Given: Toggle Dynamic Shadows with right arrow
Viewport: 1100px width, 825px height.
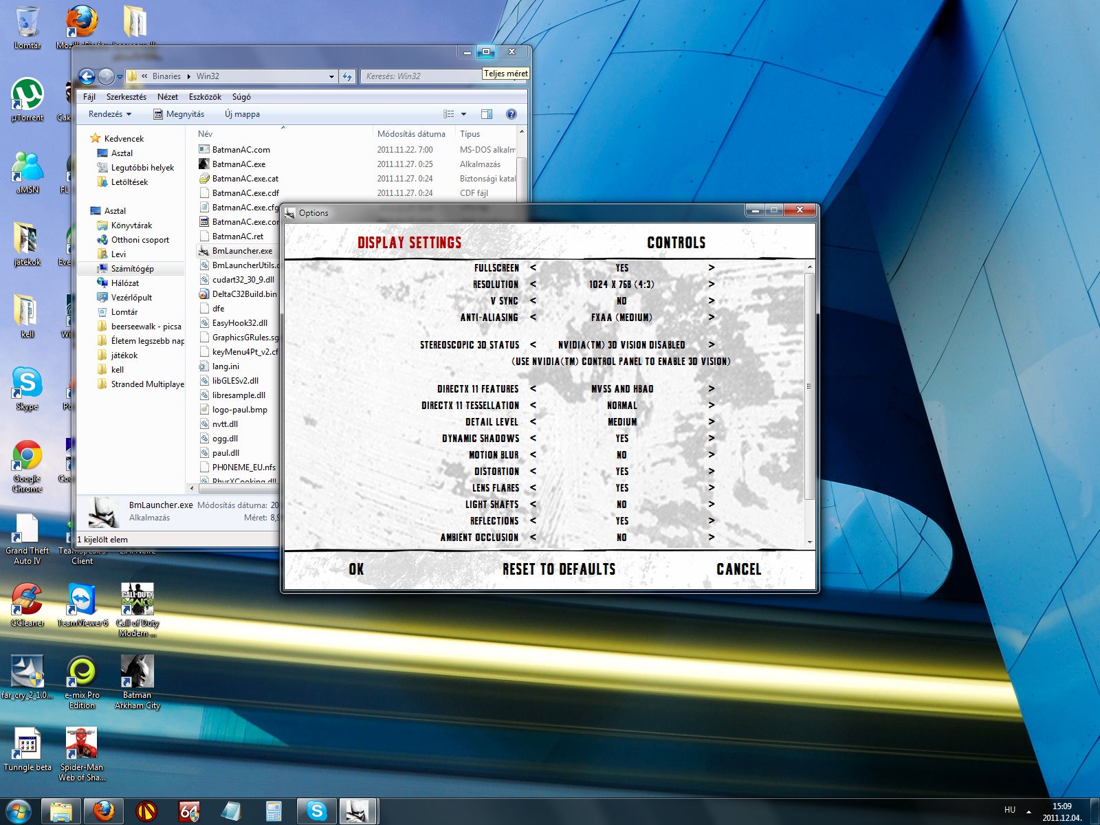Looking at the screenshot, I should click(712, 439).
